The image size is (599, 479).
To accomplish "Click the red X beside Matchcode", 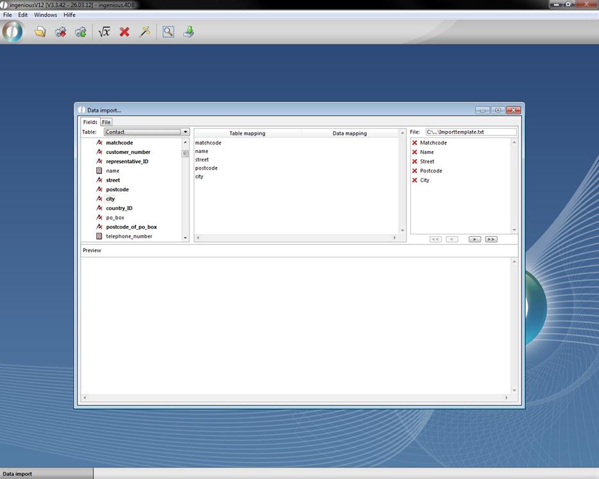I will 415,143.
